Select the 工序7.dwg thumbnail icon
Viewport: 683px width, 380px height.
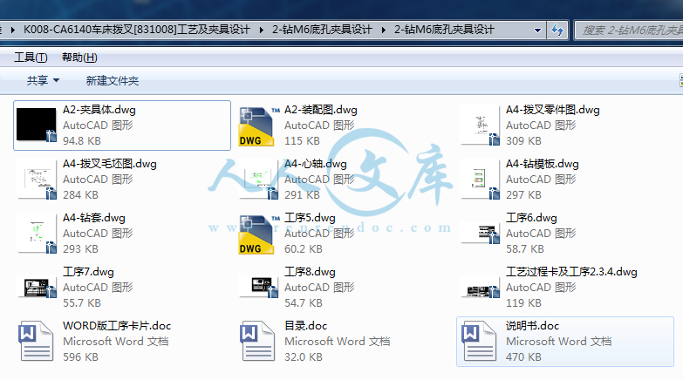click(x=37, y=288)
